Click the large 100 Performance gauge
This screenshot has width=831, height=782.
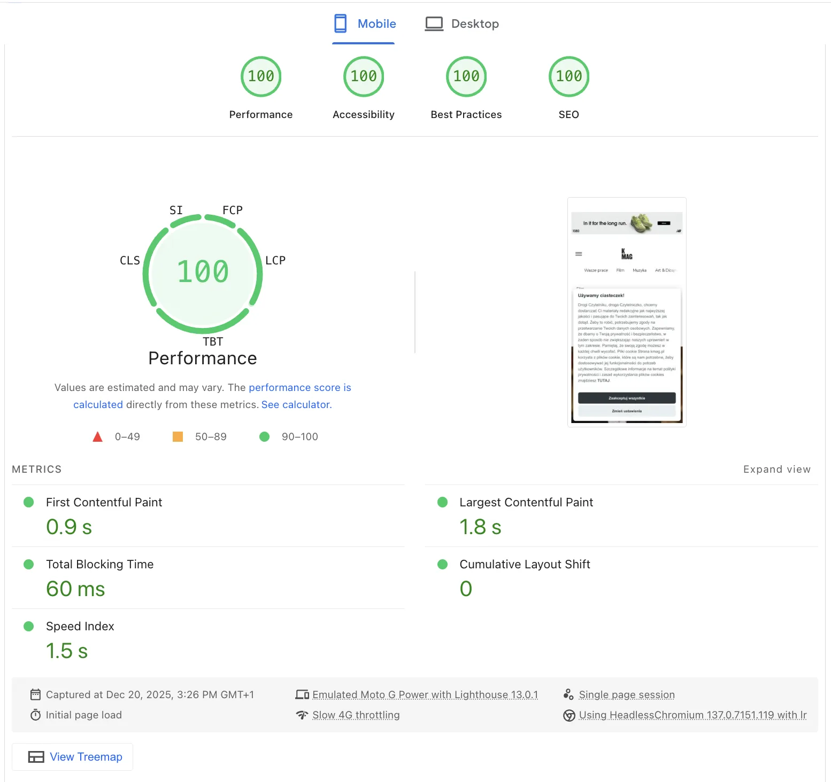point(203,273)
